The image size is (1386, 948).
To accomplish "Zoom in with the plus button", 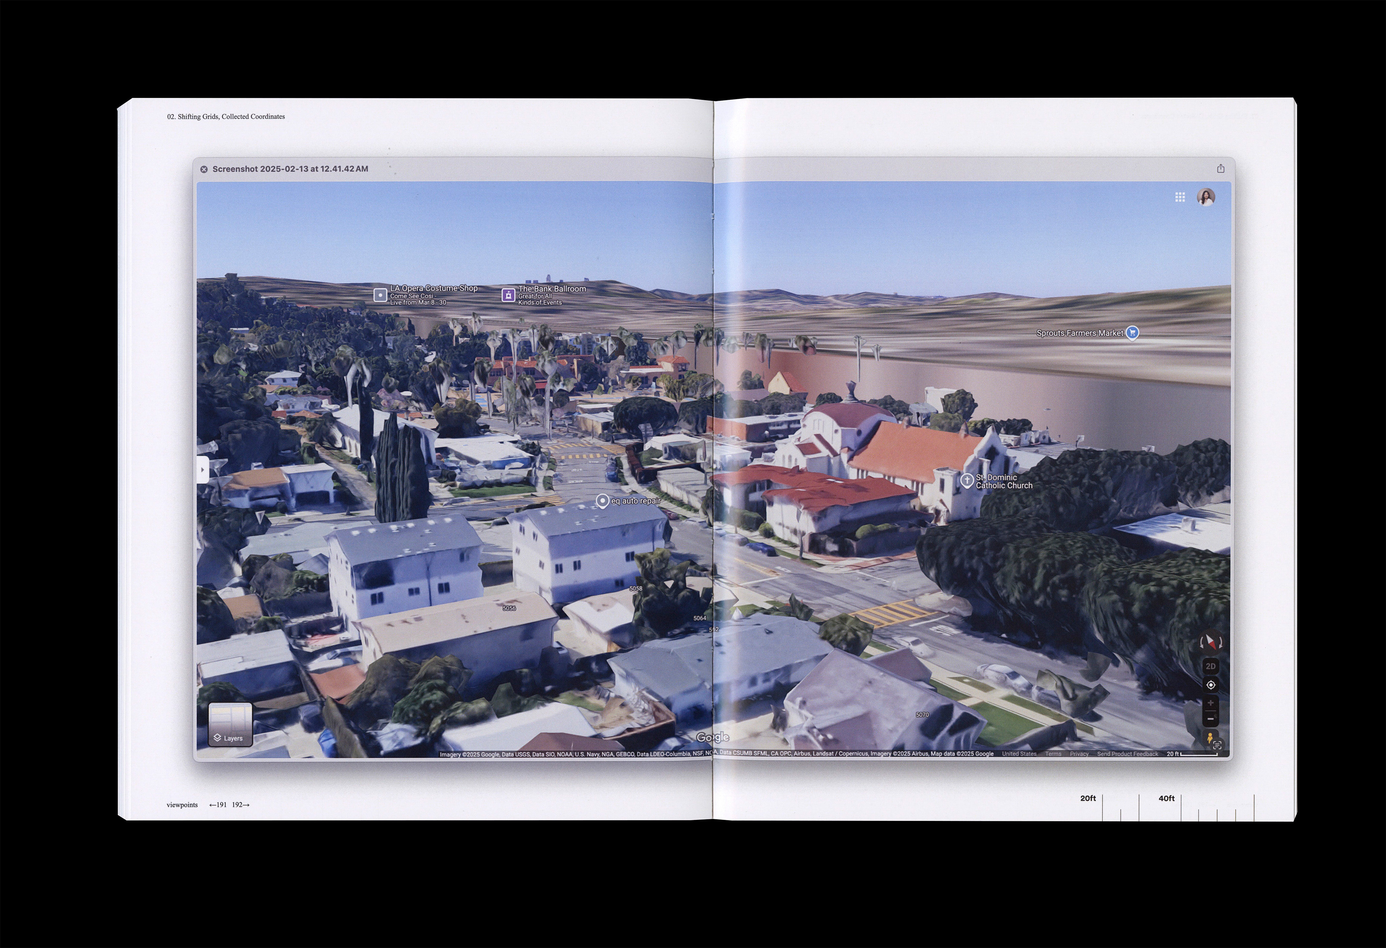I will pyautogui.click(x=1211, y=704).
